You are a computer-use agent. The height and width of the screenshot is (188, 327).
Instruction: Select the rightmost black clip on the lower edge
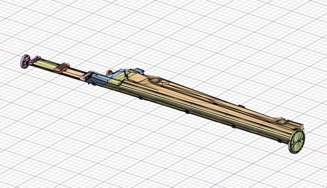[x=234, y=126]
